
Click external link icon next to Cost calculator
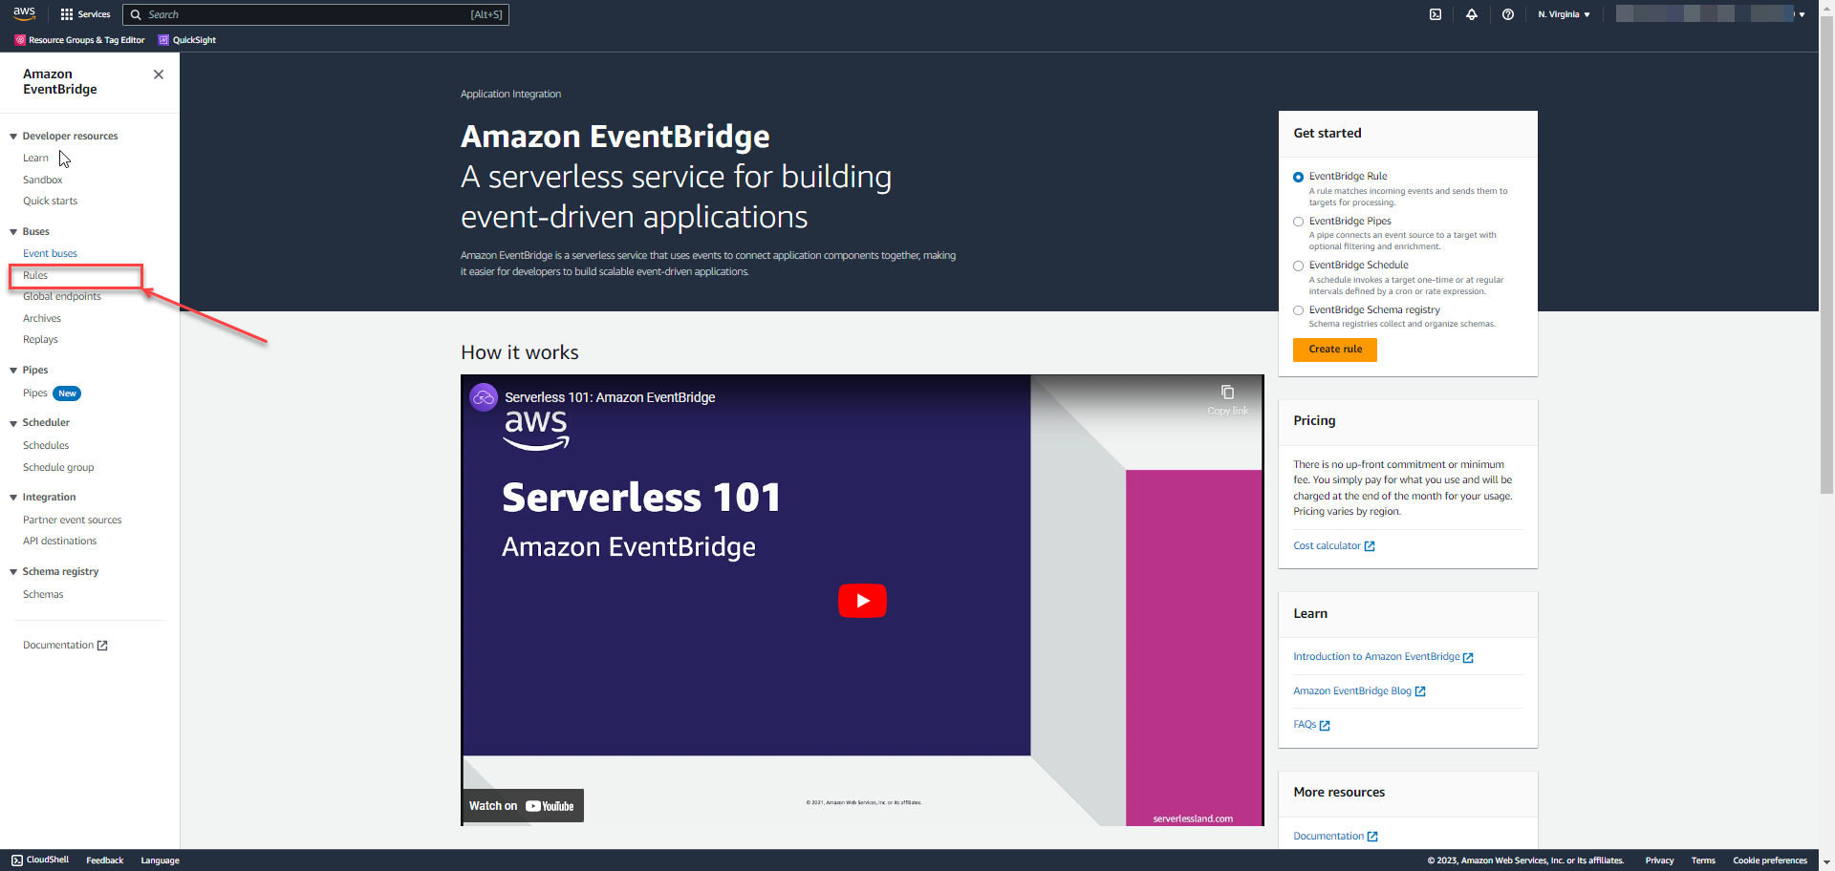click(1370, 546)
